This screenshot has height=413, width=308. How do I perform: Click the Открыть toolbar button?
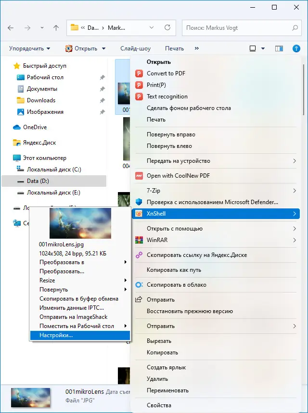coord(81,49)
